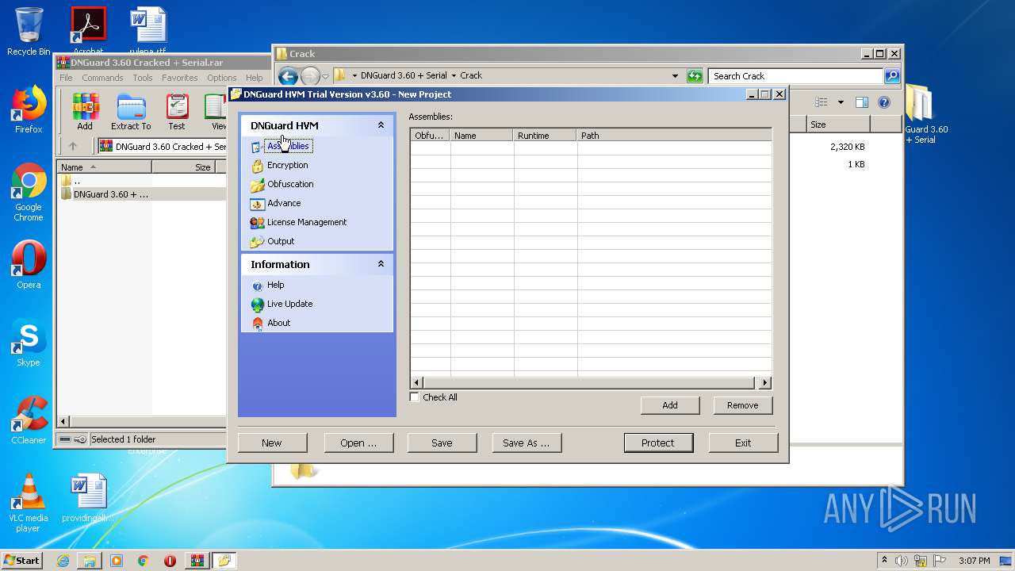Click the Remove assembly button

tap(743, 405)
